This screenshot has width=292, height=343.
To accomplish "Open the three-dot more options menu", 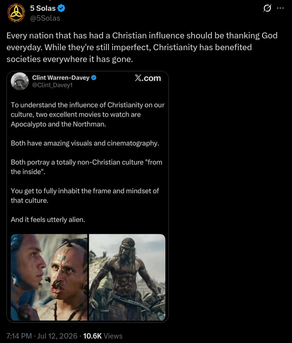I will point(280,8).
